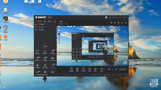The height and width of the screenshot is (90, 161).
Task: Add a 直播屏幕 screen capture source
Action: click(71, 69)
